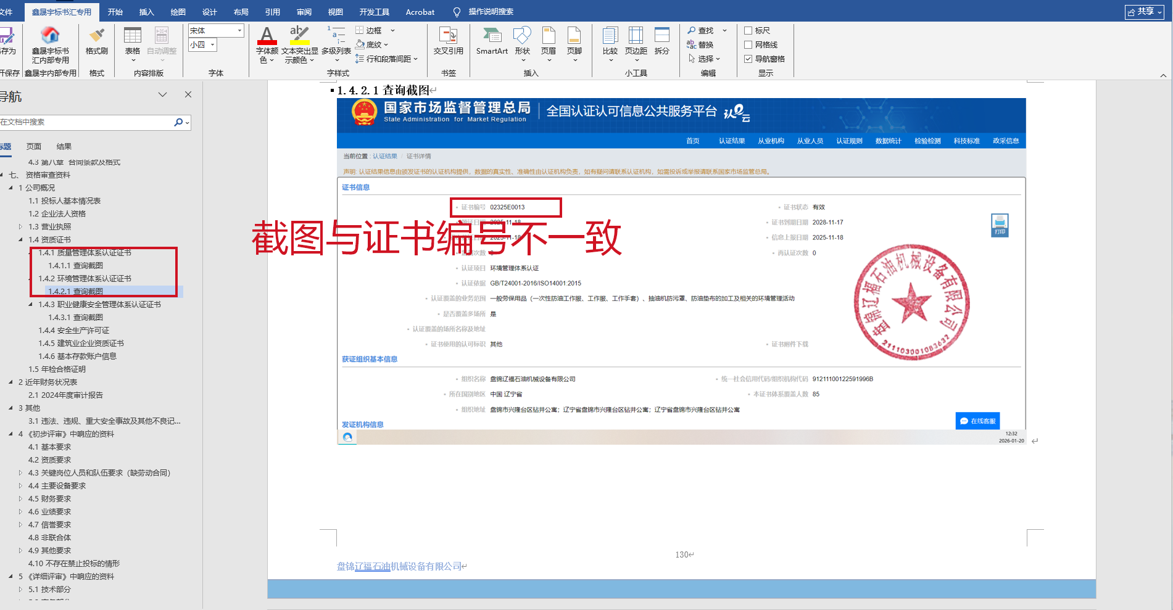The height and width of the screenshot is (610, 1173).
Task: Go to 1.5 年检合格证明 heading
Action: pyautogui.click(x=57, y=369)
